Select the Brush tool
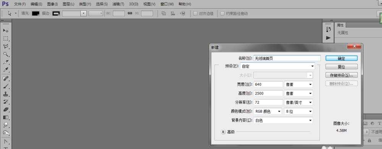Screen dimensions: 382x149 6,86
